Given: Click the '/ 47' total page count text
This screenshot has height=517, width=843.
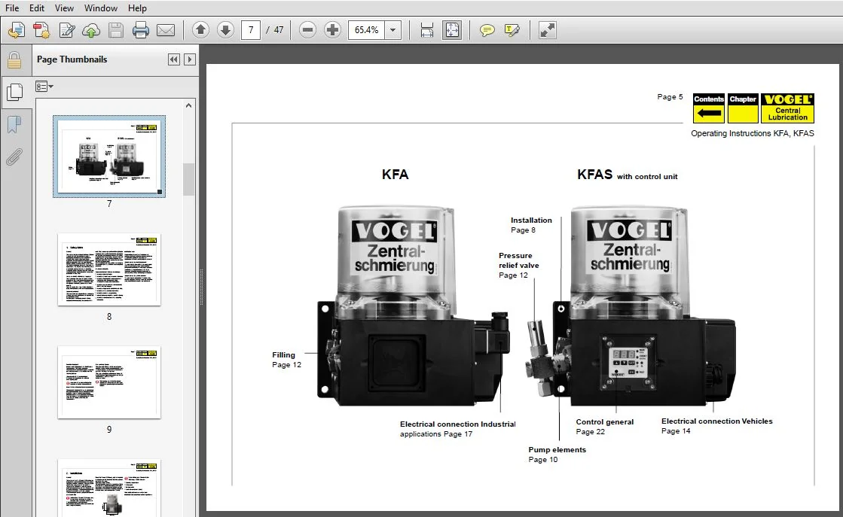Looking at the screenshot, I should 275,30.
